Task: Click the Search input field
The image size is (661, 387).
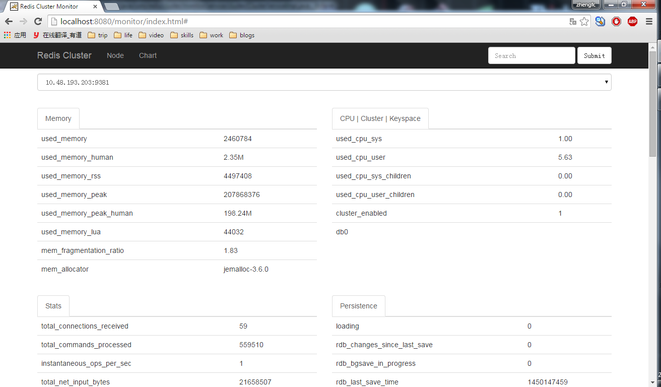Action: click(532, 55)
